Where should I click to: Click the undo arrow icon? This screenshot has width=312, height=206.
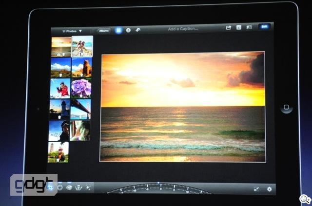(x=138, y=30)
